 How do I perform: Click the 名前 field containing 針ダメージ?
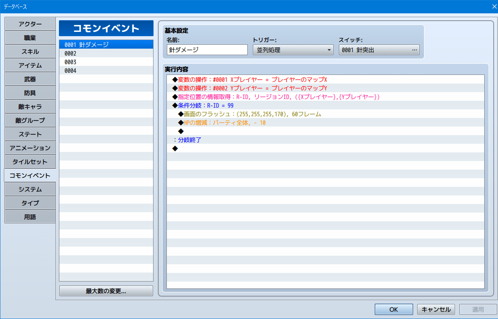(207, 50)
